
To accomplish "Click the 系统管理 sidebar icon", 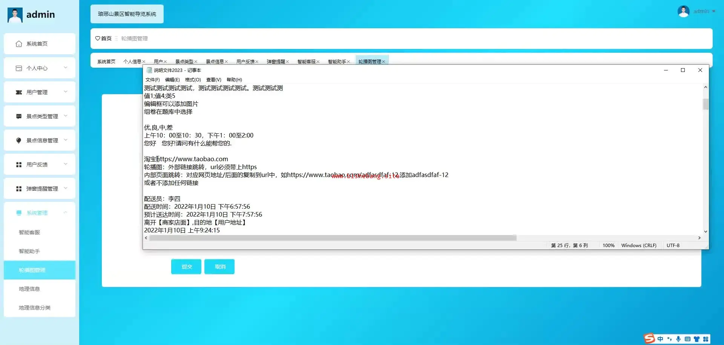I will (19, 213).
